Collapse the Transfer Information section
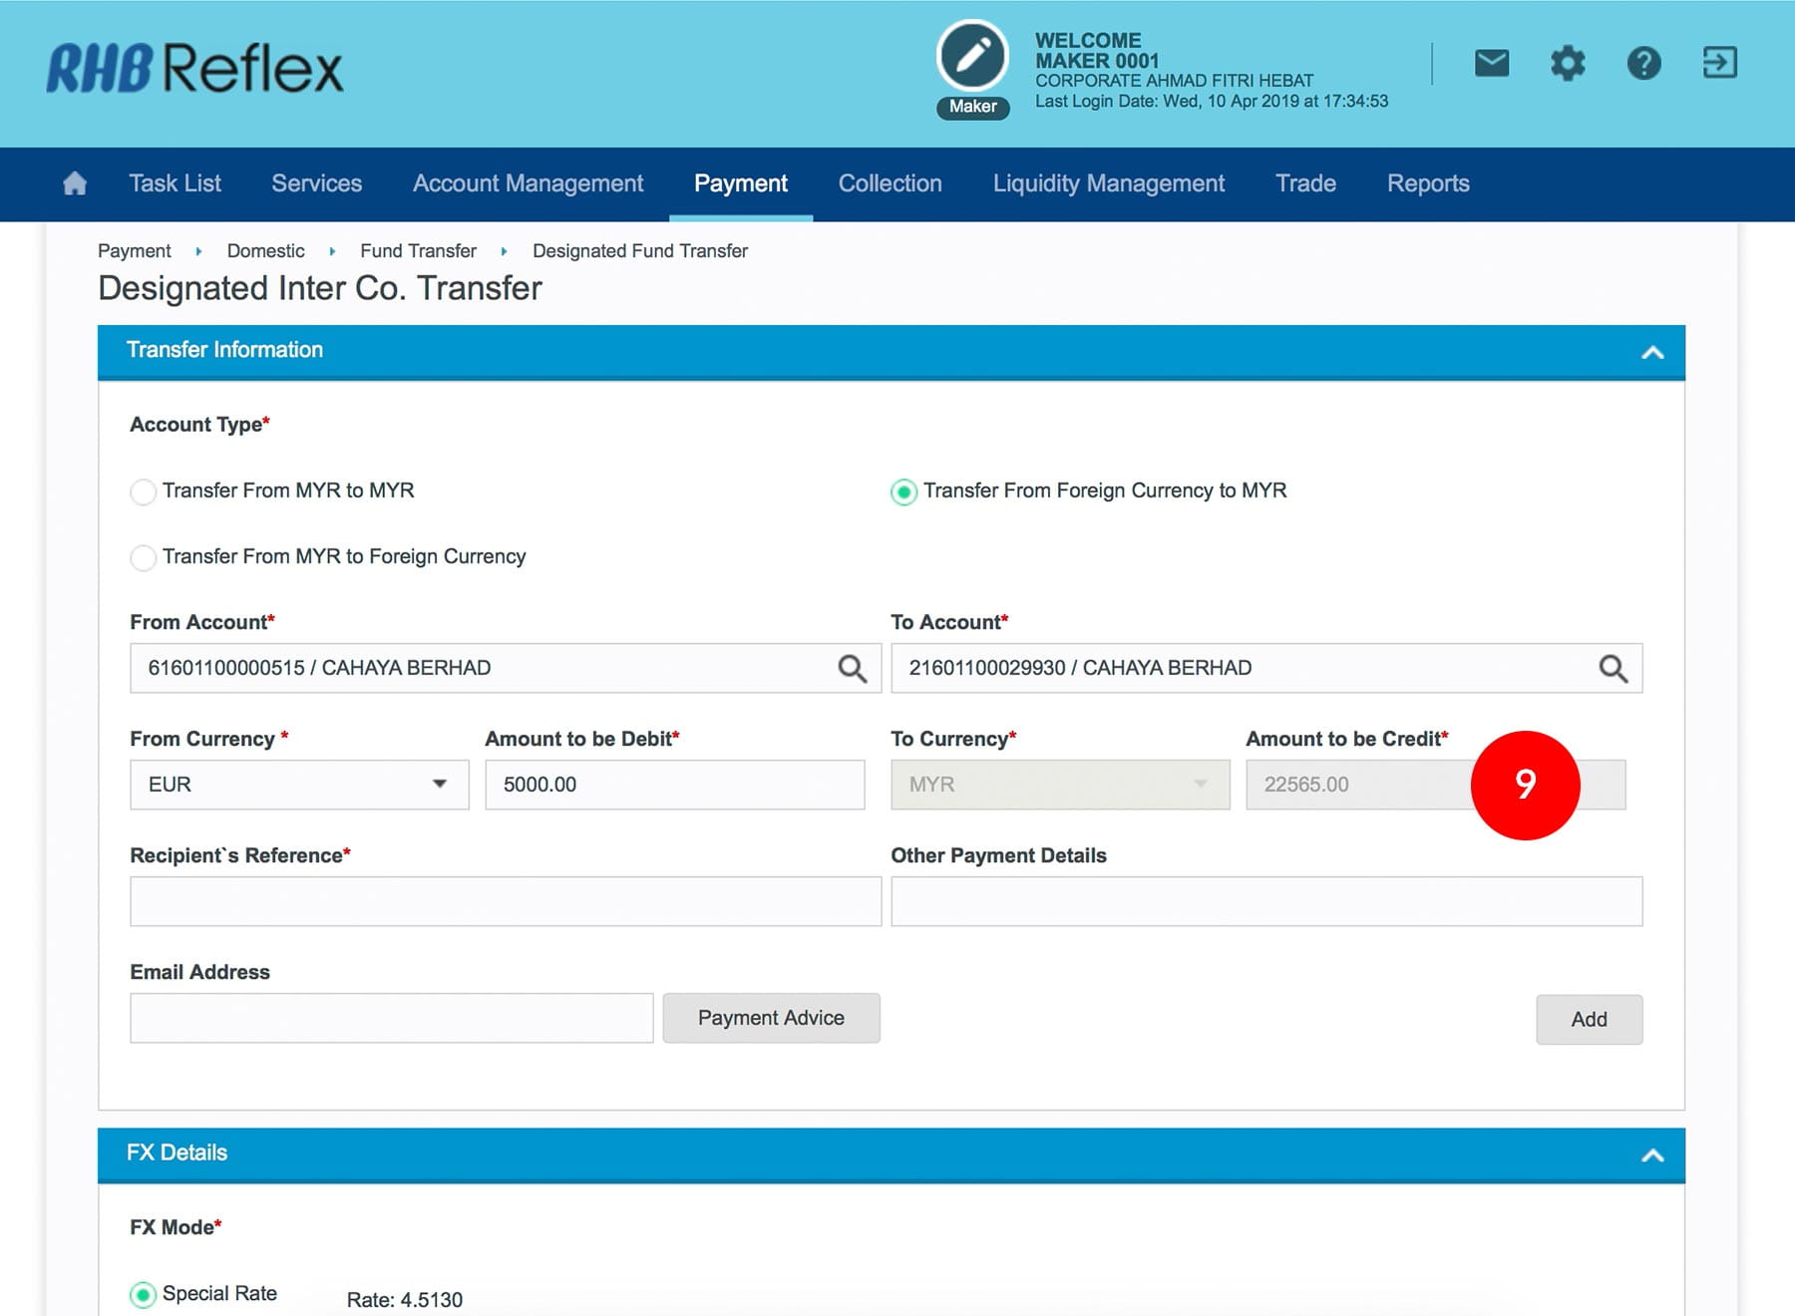The width and height of the screenshot is (1795, 1316). point(1652,352)
